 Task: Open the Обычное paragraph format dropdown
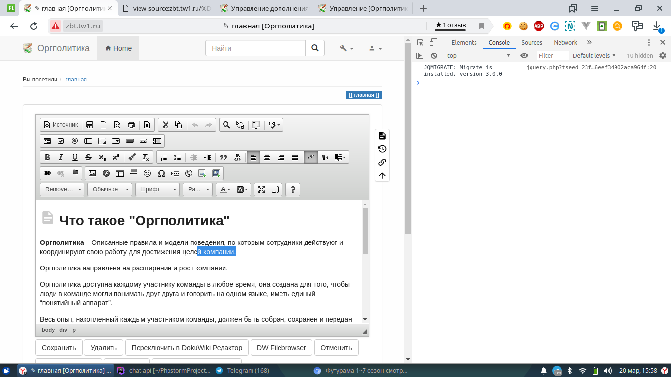coord(110,189)
